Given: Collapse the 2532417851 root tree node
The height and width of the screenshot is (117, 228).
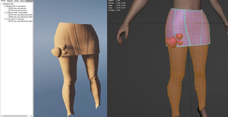Looking at the screenshot, I should click(x=2, y=4).
